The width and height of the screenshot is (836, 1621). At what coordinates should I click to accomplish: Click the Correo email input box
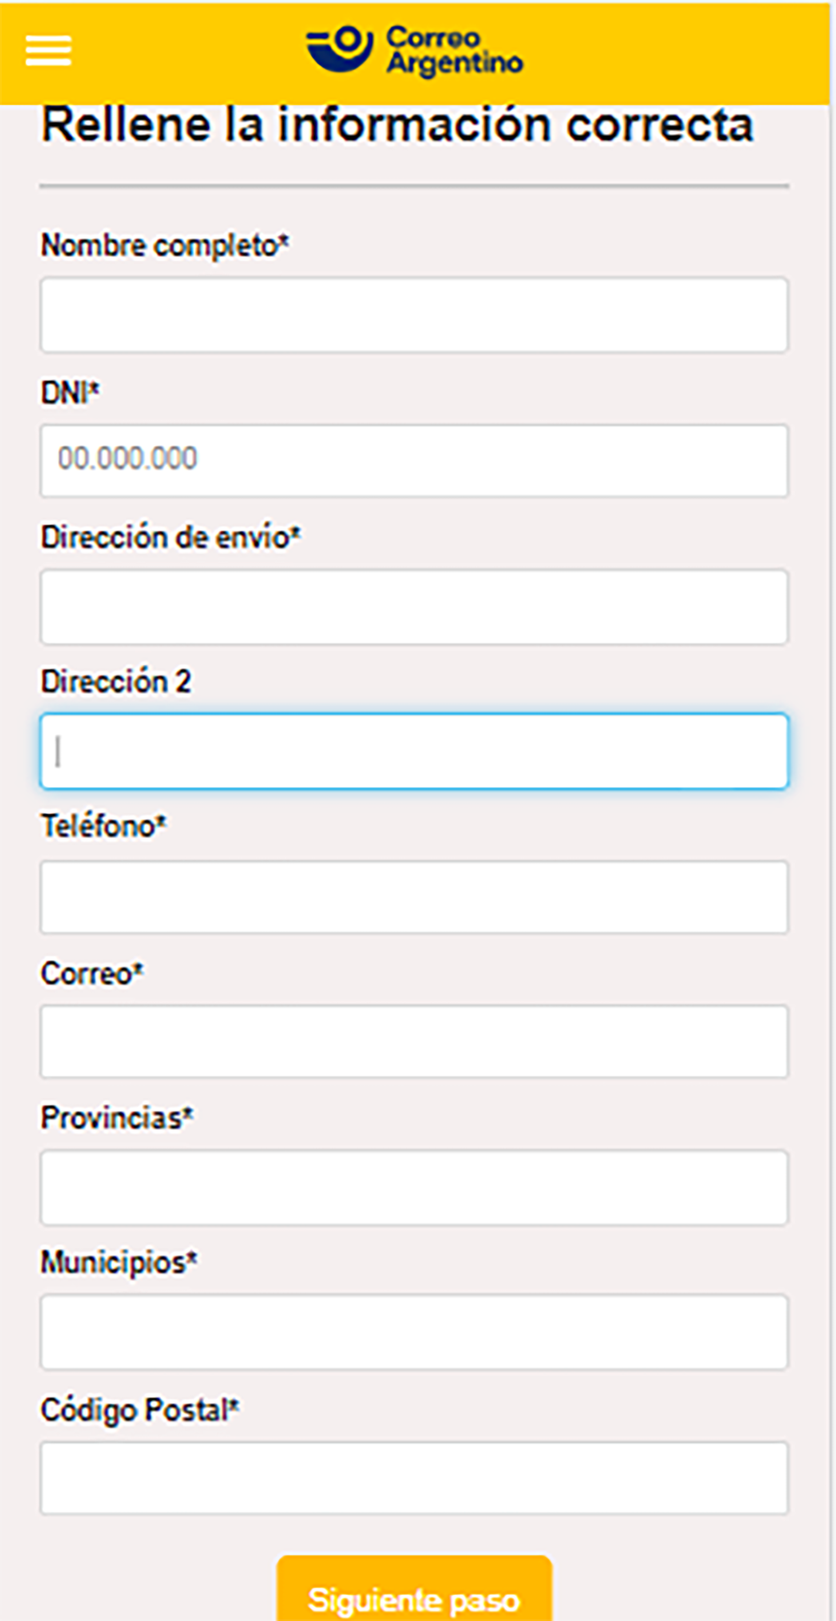point(414,1041)
